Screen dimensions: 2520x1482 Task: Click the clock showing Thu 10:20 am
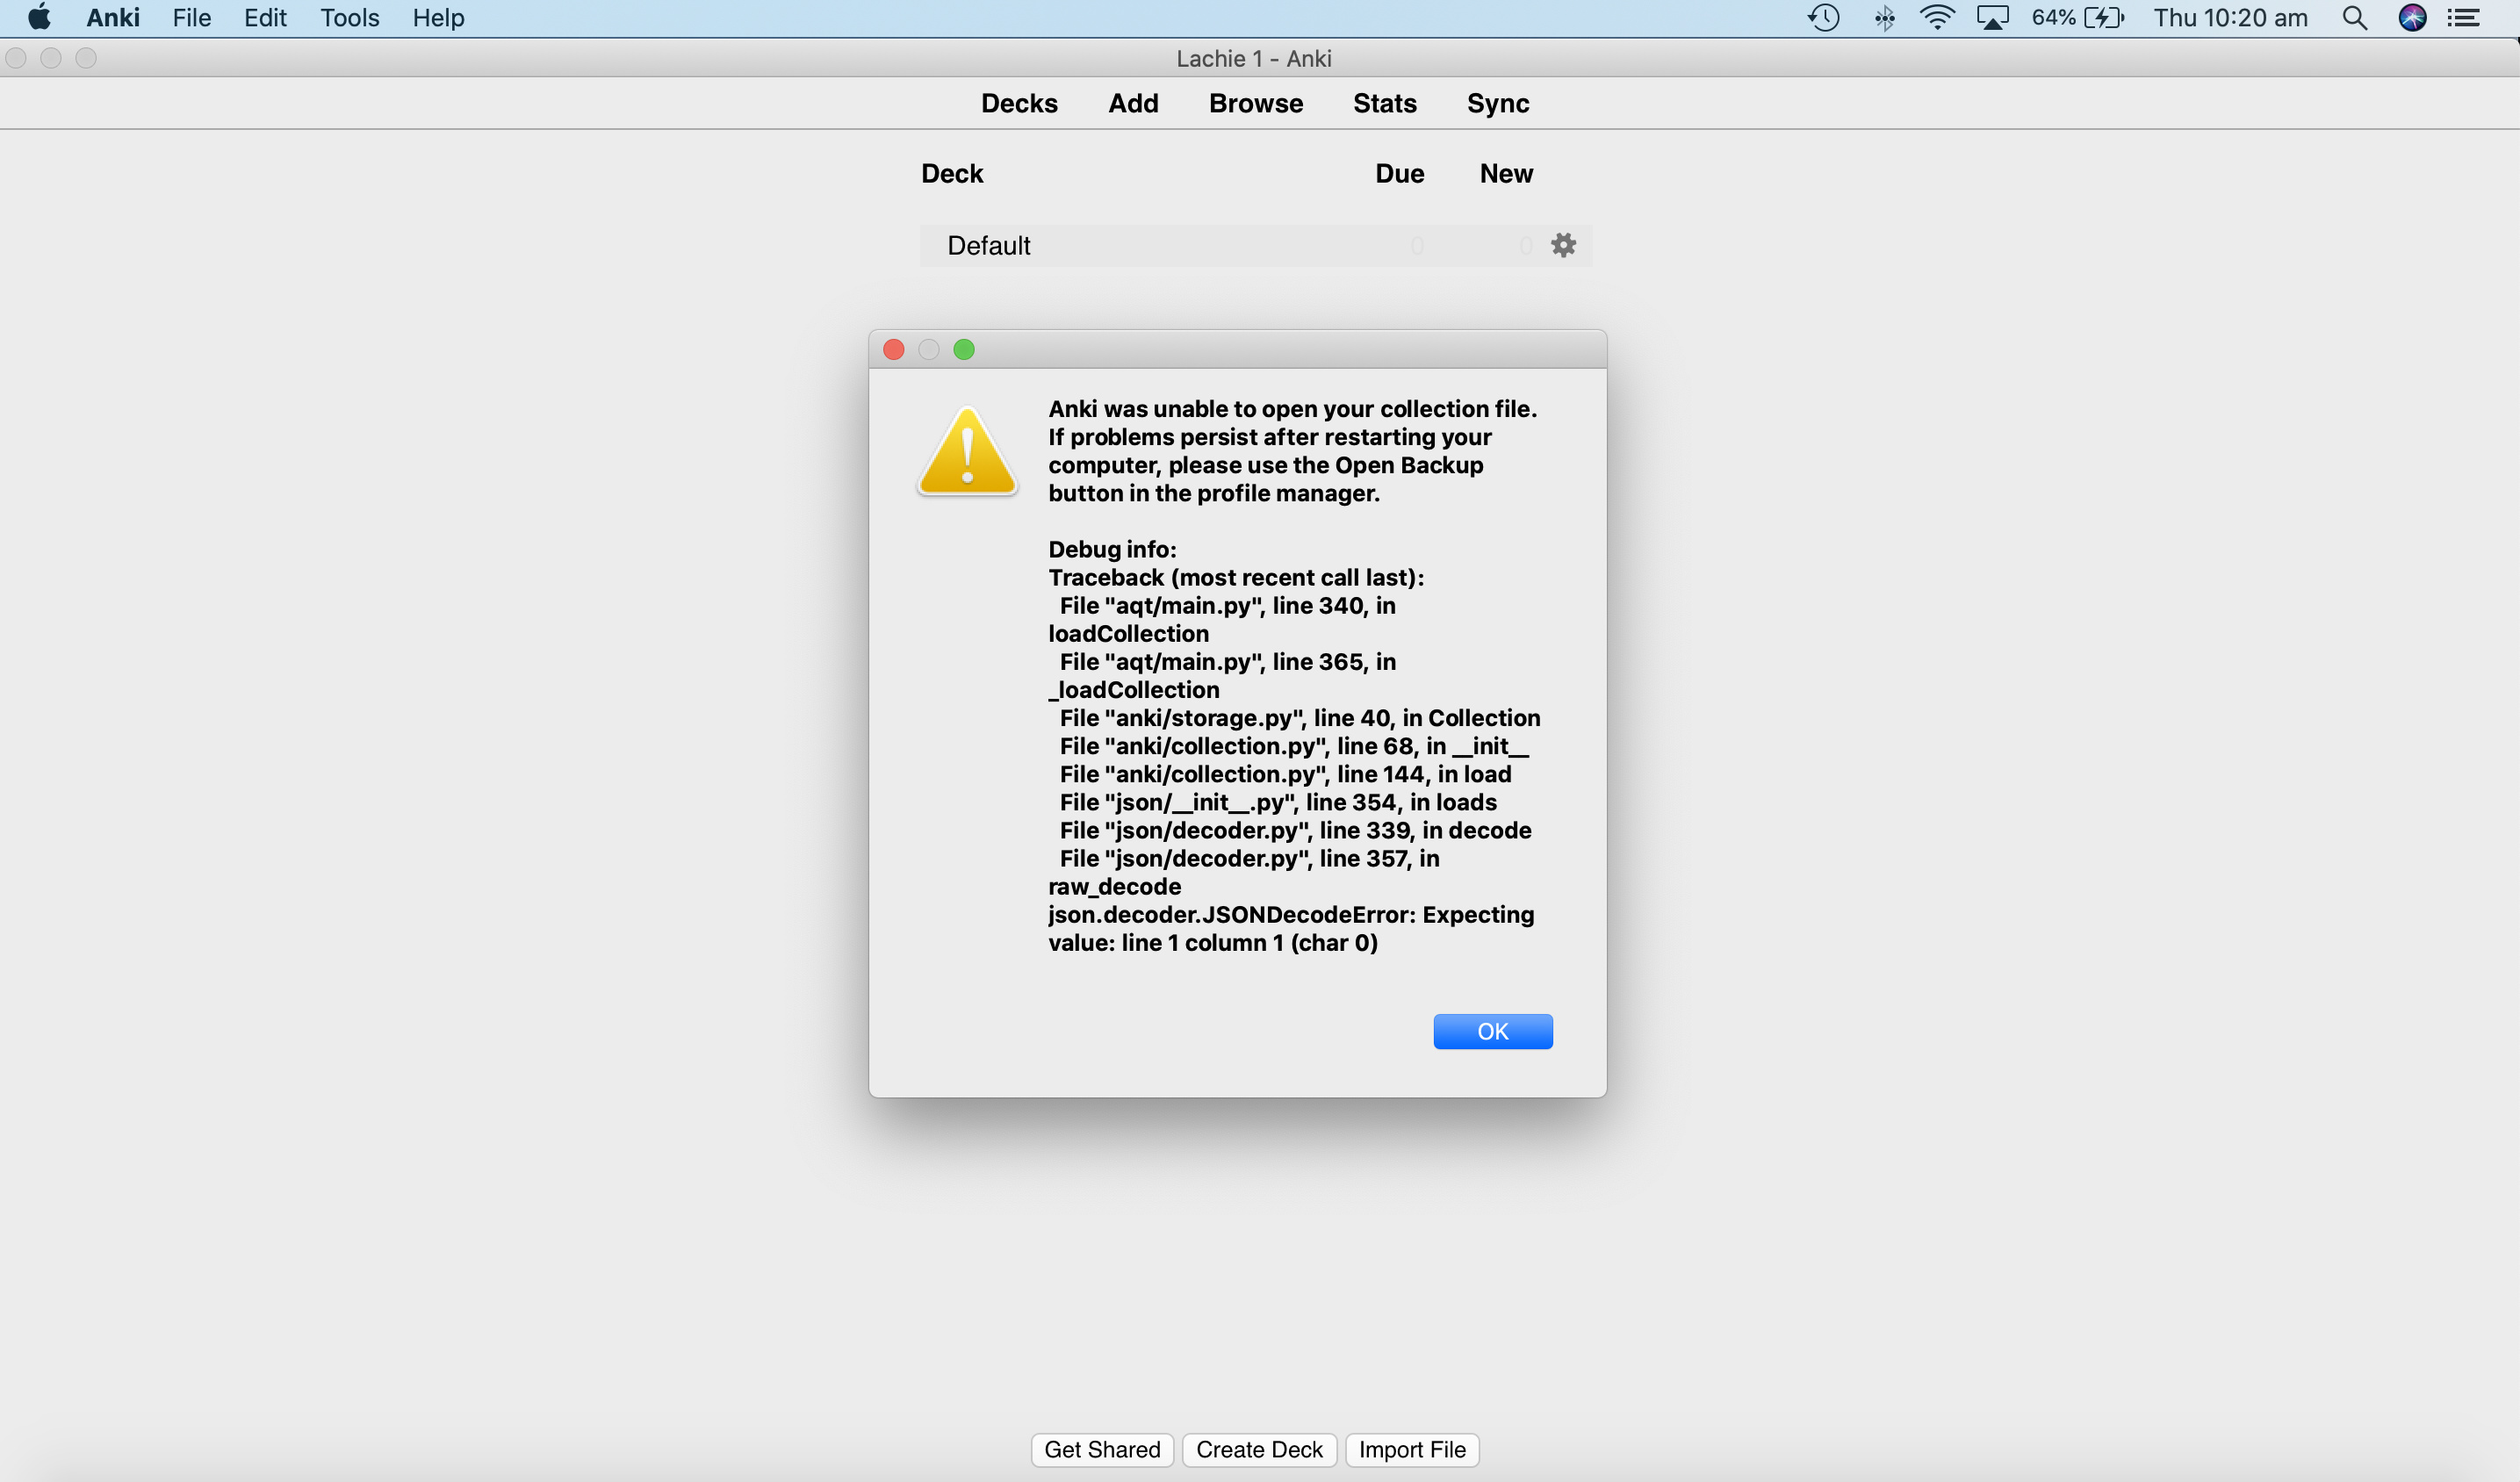pos(2230,18)
